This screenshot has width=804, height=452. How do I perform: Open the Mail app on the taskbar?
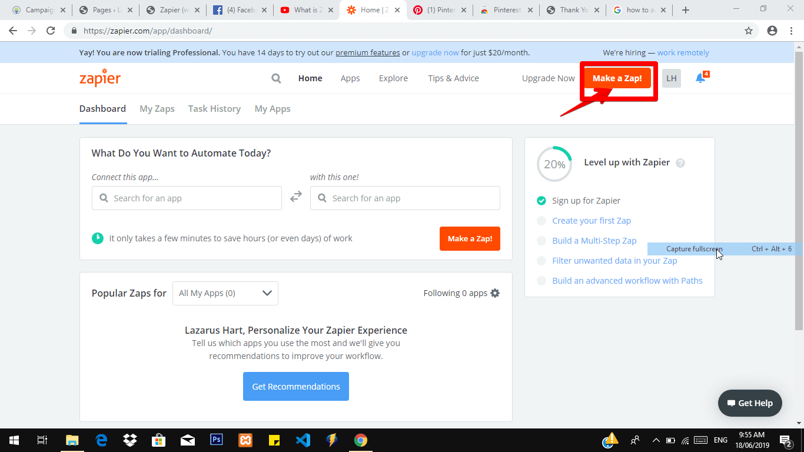pos(188,440)
